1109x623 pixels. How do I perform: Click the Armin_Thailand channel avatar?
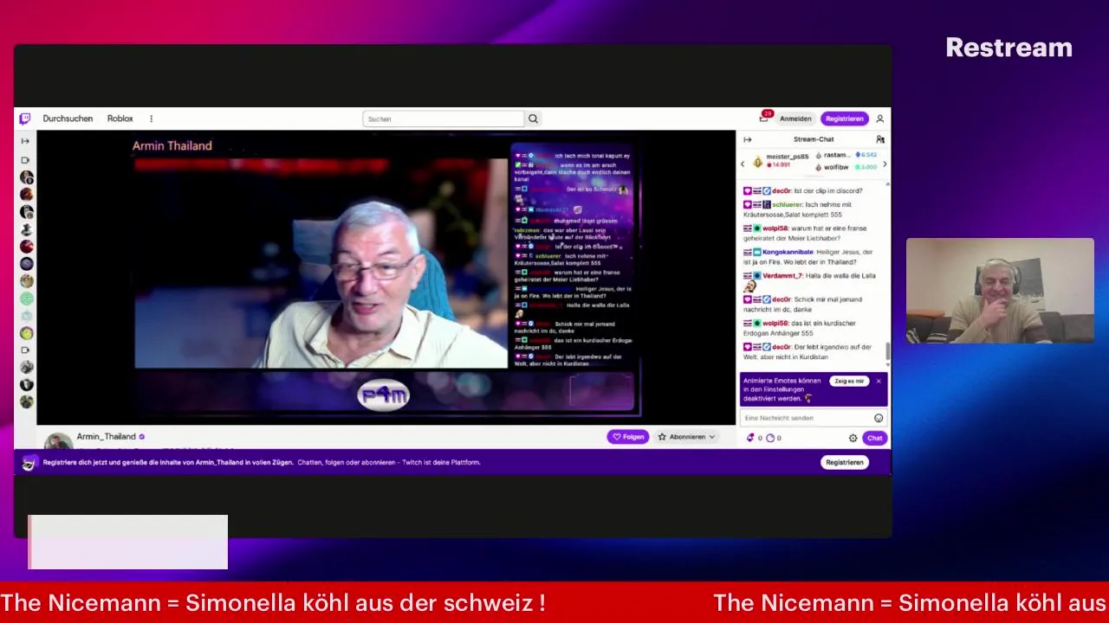coord(58,441)
